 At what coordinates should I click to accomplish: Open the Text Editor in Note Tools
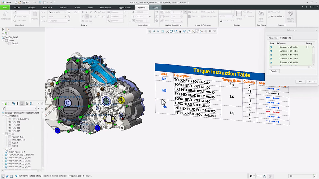pyautogui.click(x=20, y=21)
